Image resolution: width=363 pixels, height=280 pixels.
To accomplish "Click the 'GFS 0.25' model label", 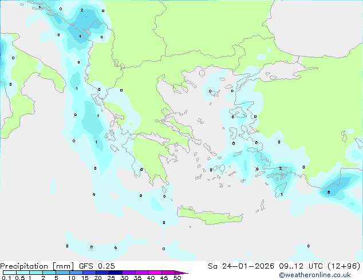I will pos(97,266).
